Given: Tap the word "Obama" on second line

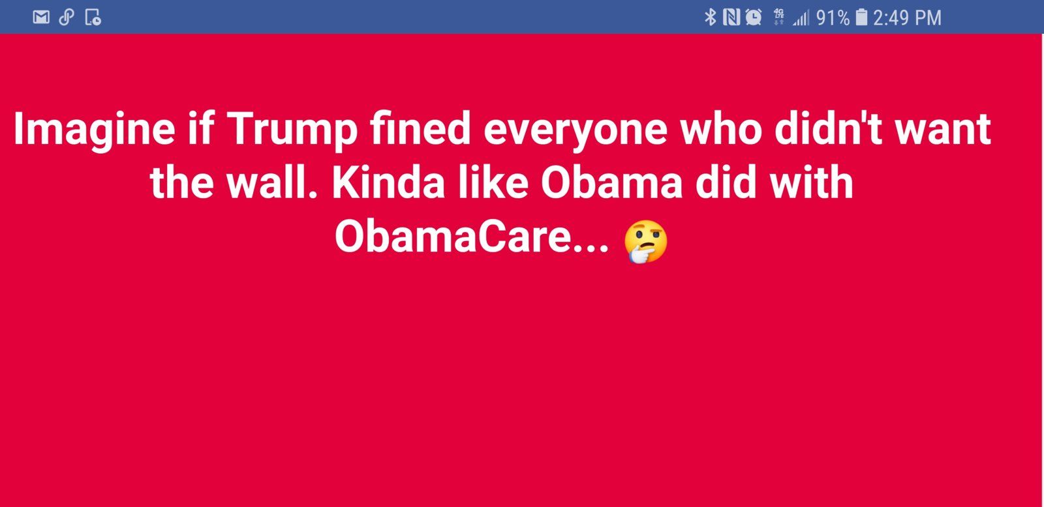Looking at the screenshot, I should pos(611,182).
